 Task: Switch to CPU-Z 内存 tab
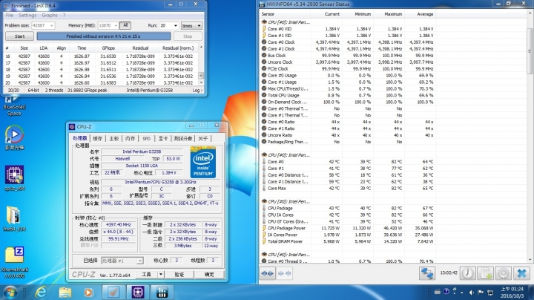click(x=130, y=138)
